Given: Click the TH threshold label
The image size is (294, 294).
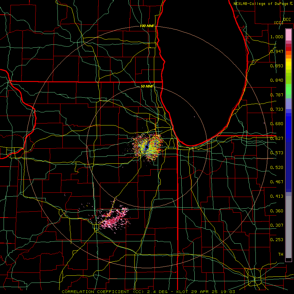Looking at the screenshot, I should point(281,254).
